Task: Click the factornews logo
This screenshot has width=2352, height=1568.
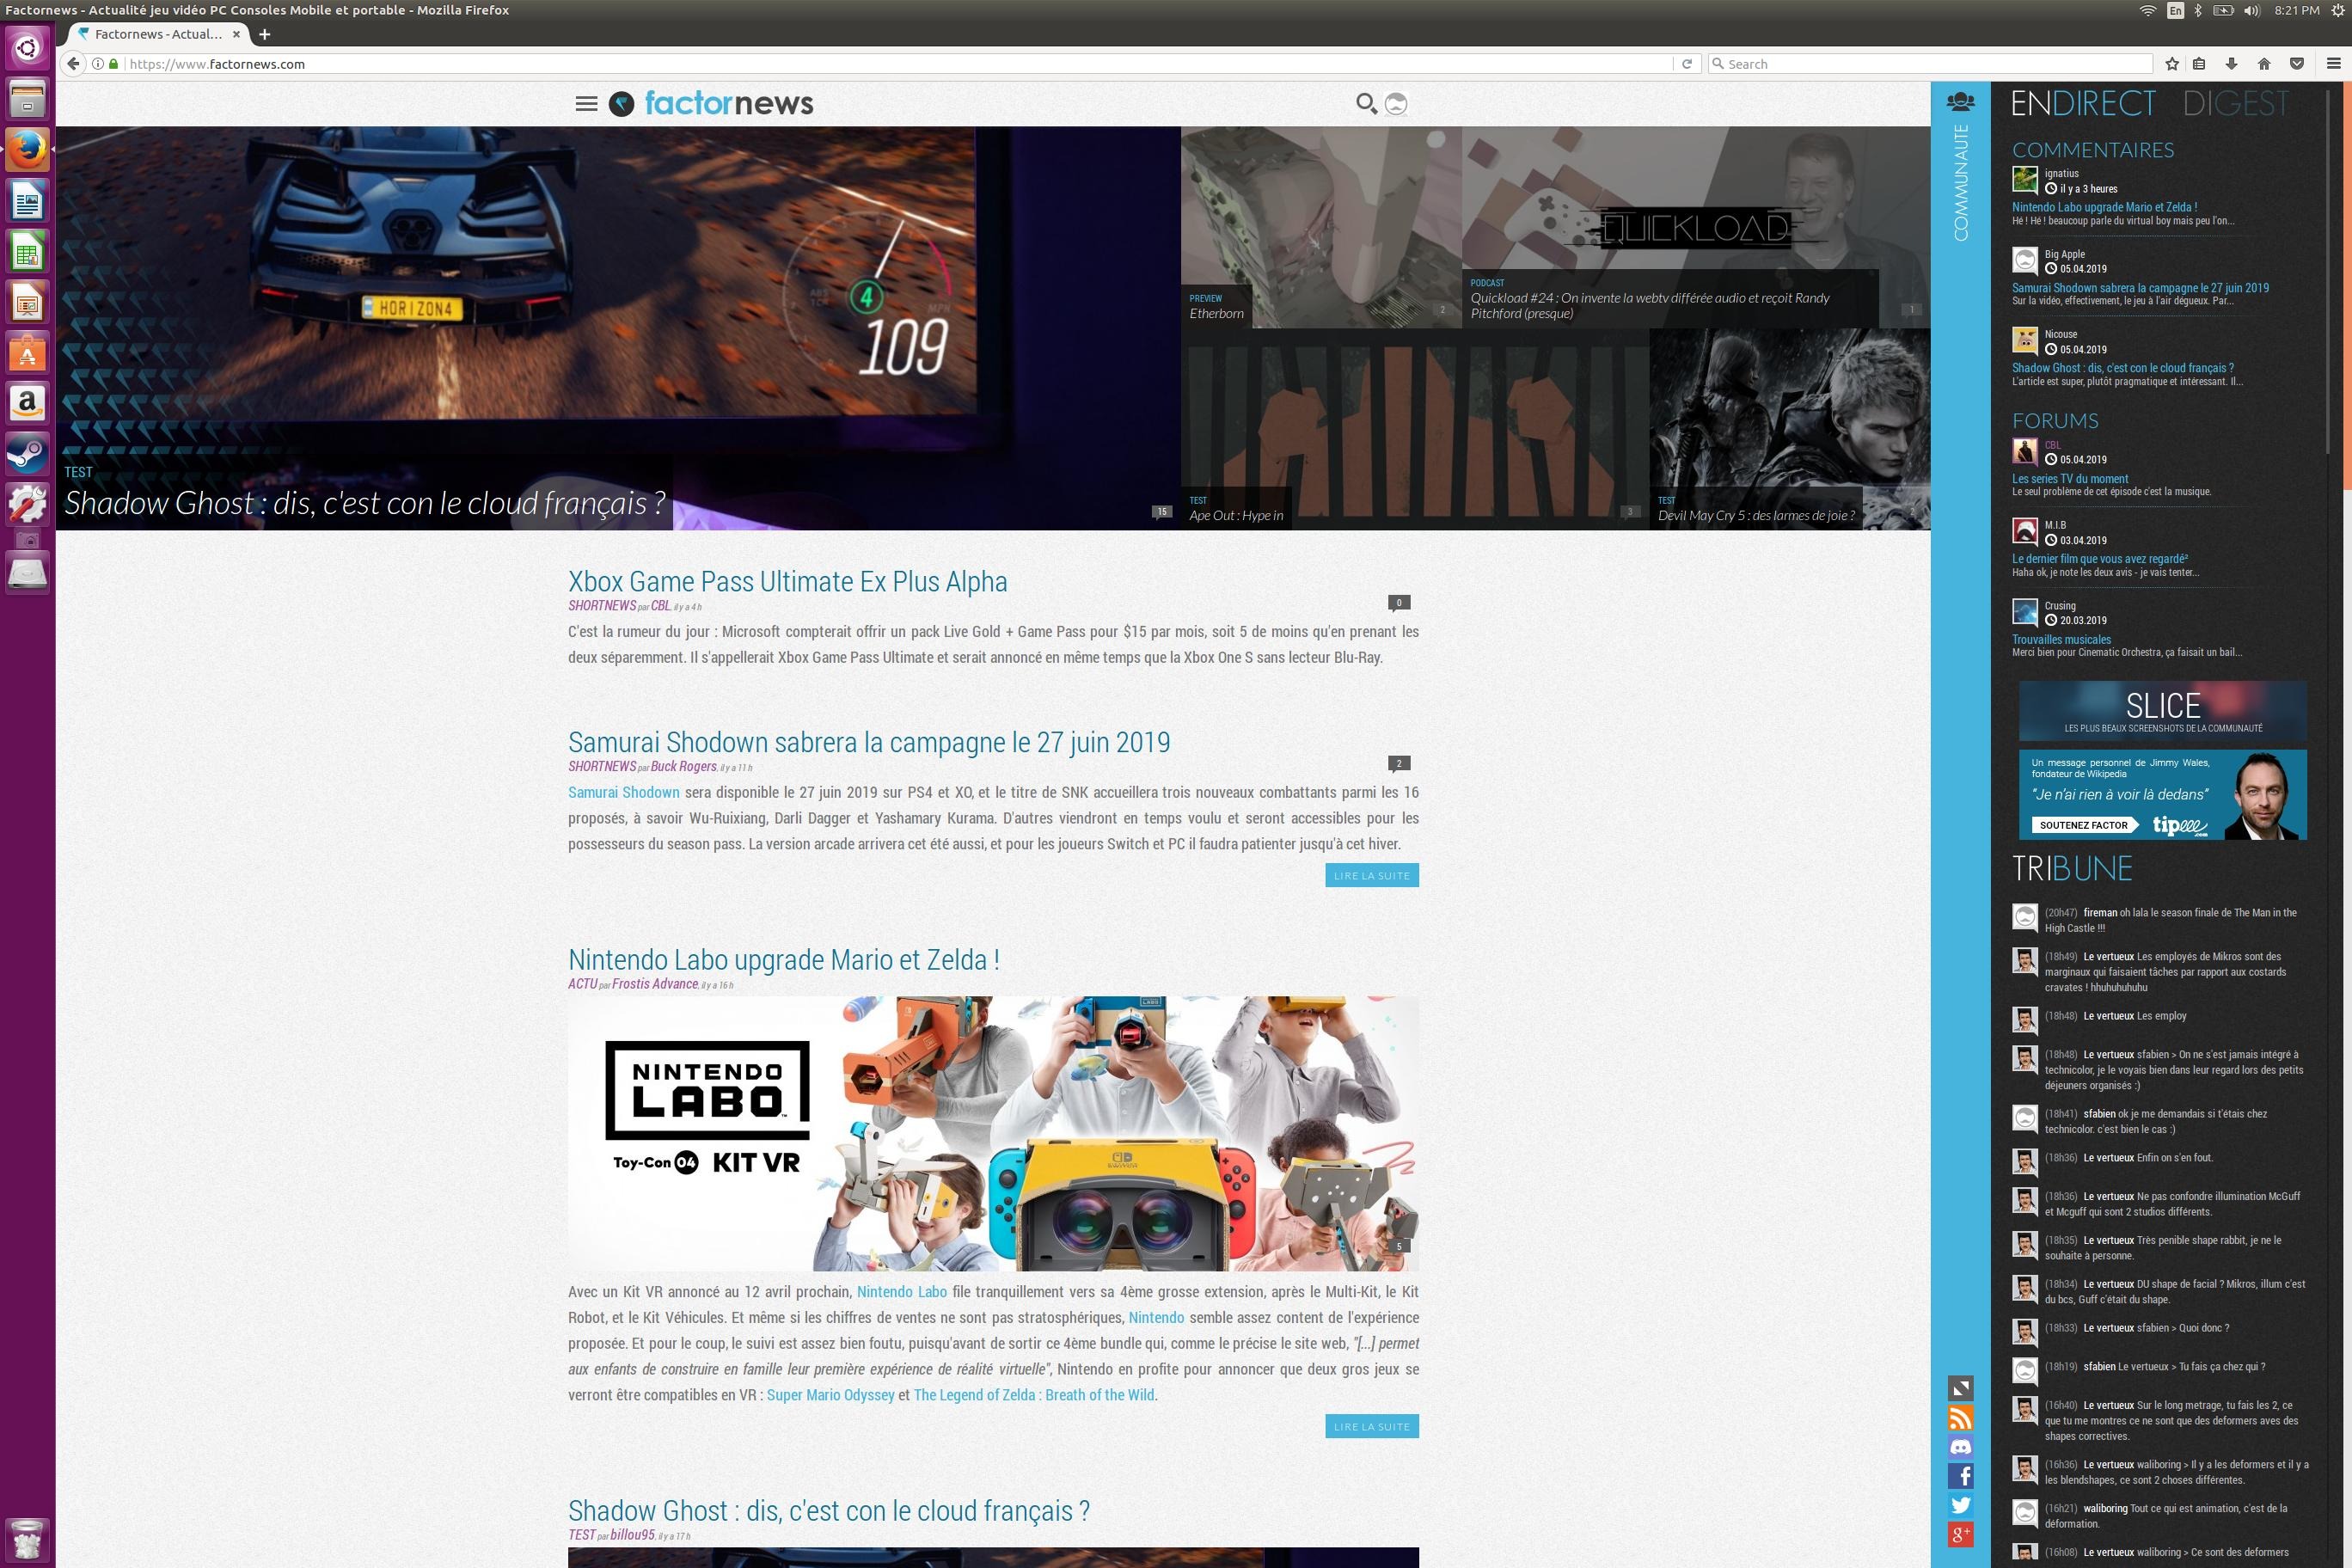Action: tap(711, 103)
